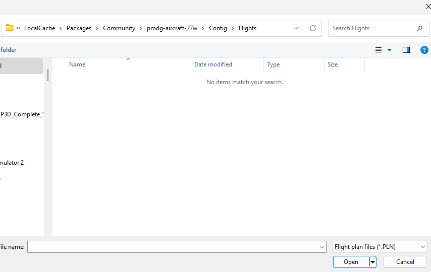Refresh the Flights folder view
Screen dimensions: 431x272
[x=313, y=28]
